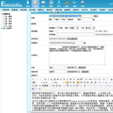This screenshot has width=113, height=113.
Task: Click the 图文 button beside title
Action: coord(96,16)
